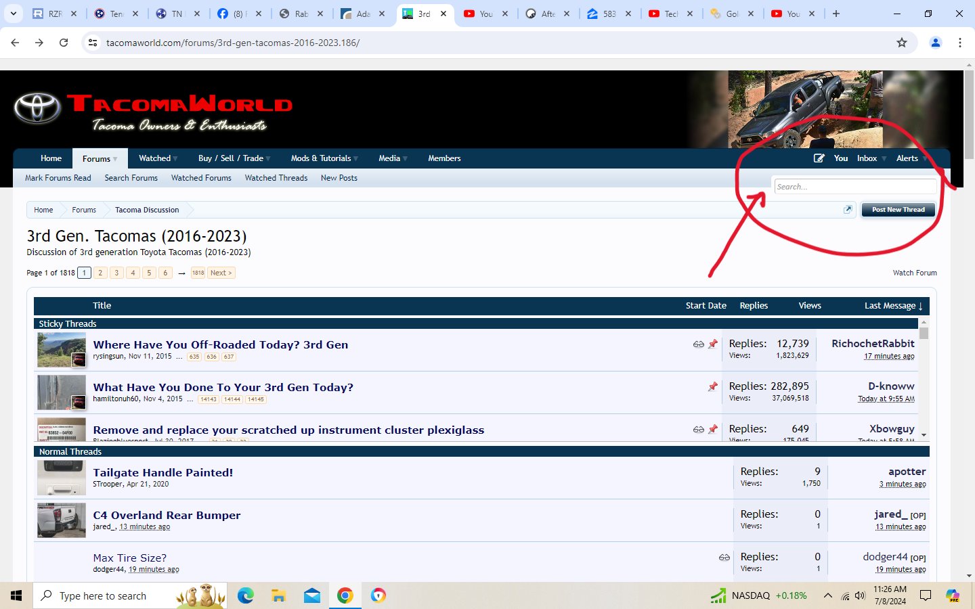Click the forum Search input field
This screenshot has width=975, height=609.
tap(855, 187)
